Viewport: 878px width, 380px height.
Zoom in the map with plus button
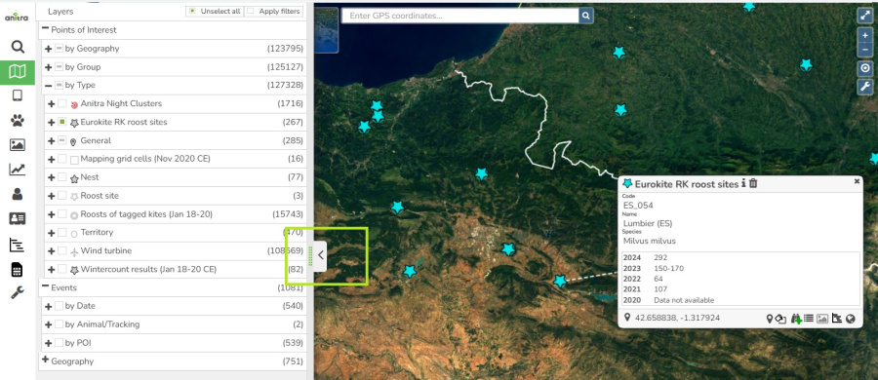tap(865, 35)
